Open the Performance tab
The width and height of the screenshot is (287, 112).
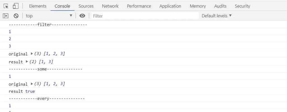point(139,6)
